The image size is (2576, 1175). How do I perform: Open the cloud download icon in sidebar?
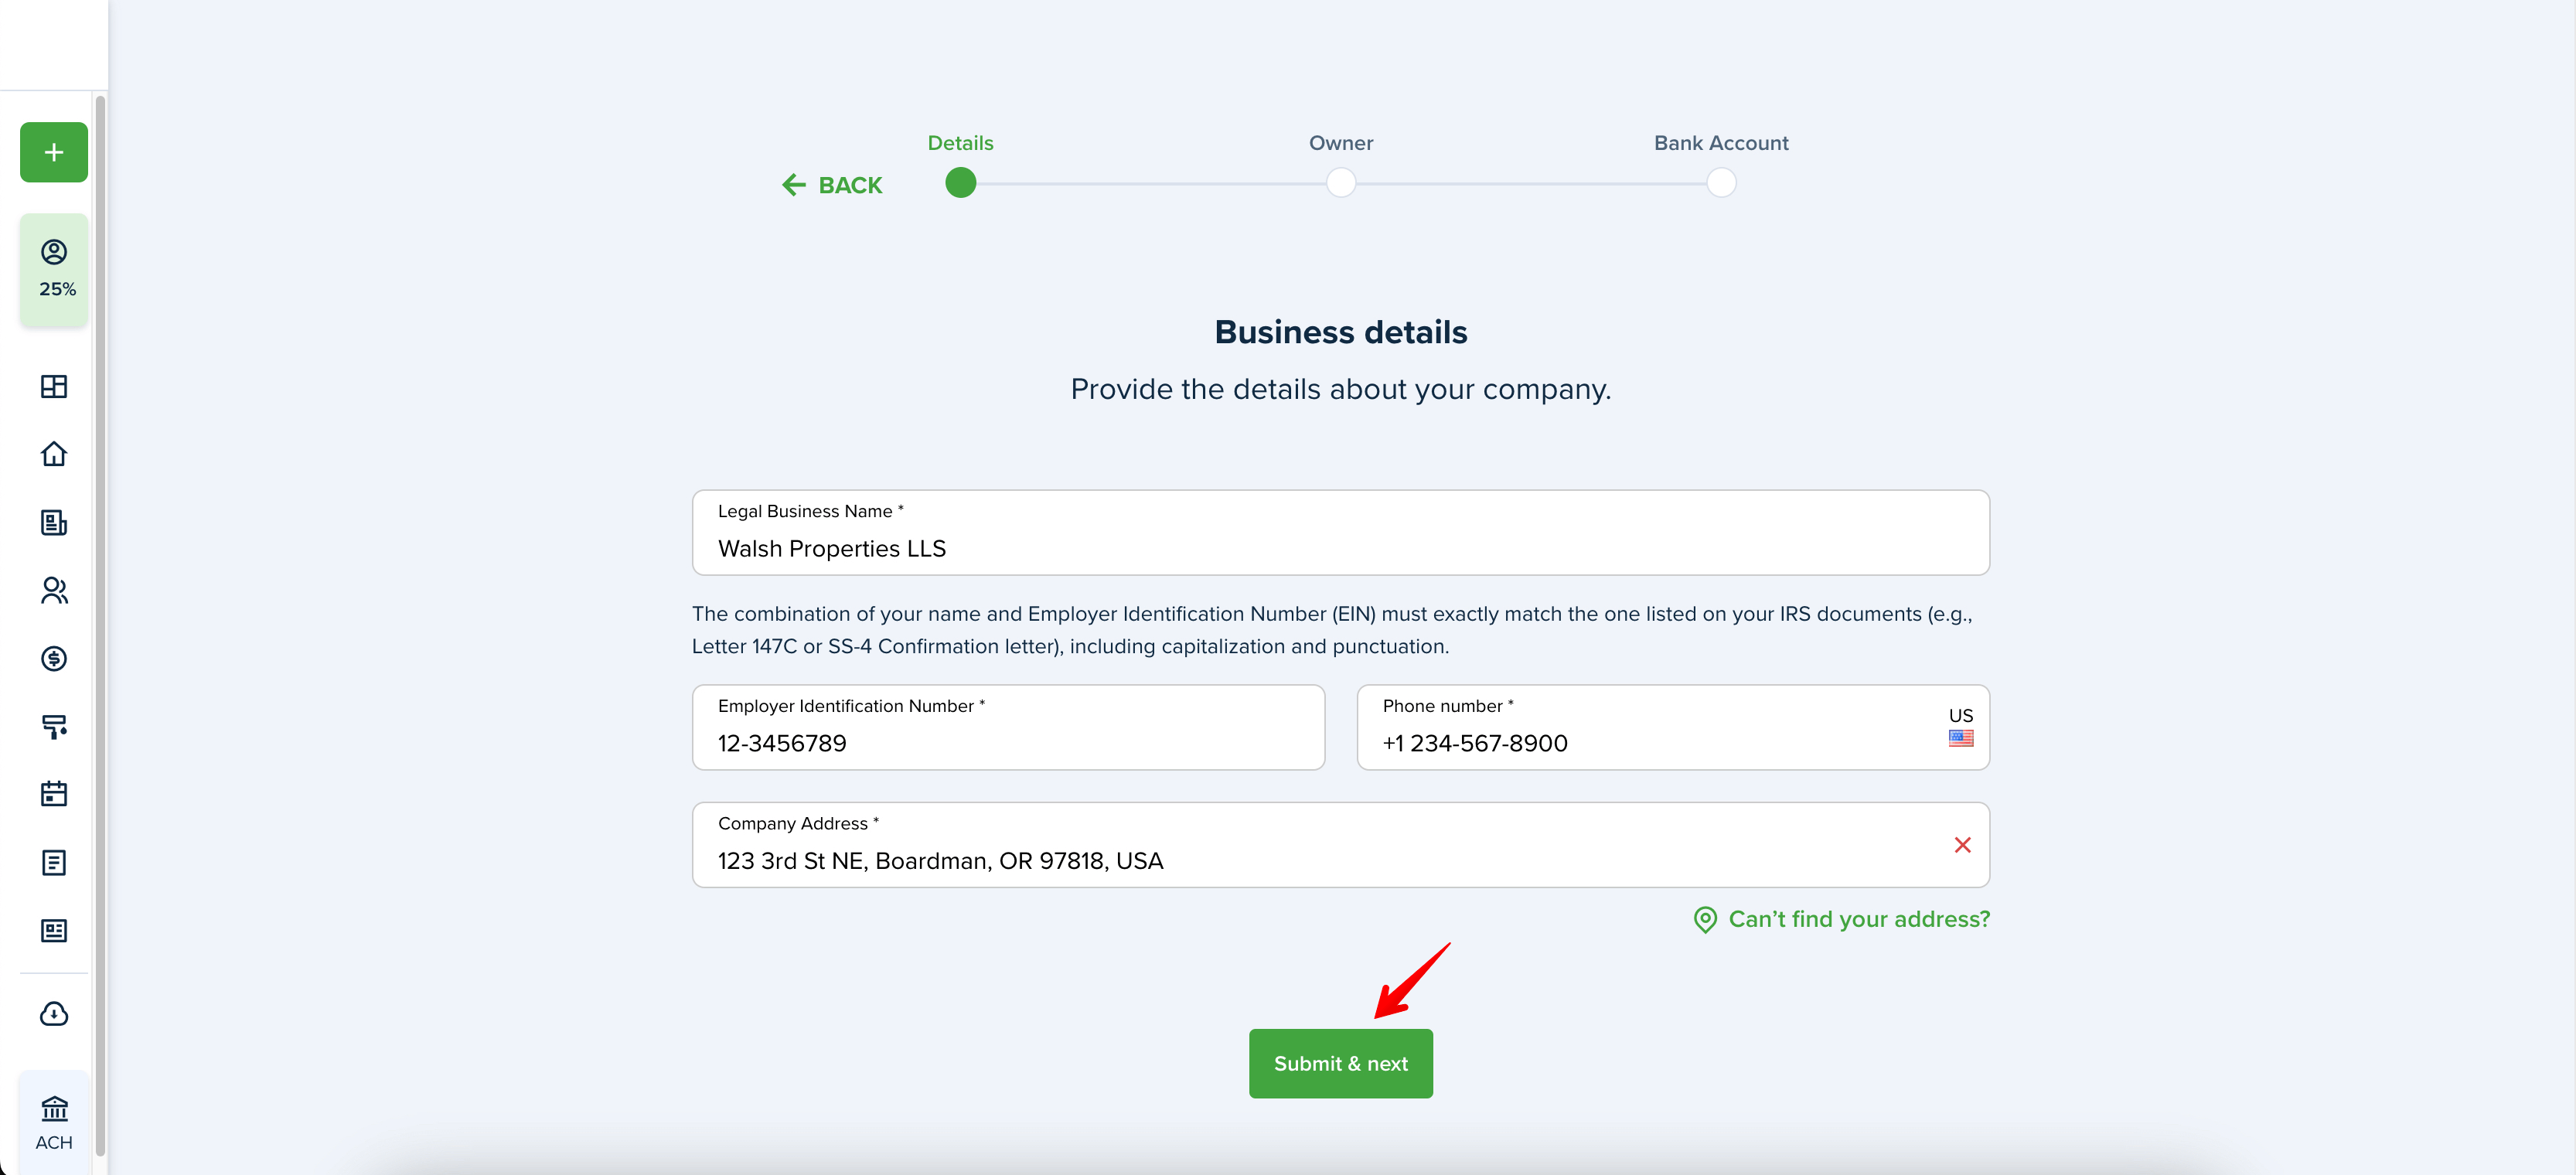point(54,1014)
